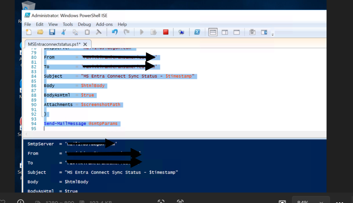Open the Tools menu
353x203 pixels.
pos(68,24)
